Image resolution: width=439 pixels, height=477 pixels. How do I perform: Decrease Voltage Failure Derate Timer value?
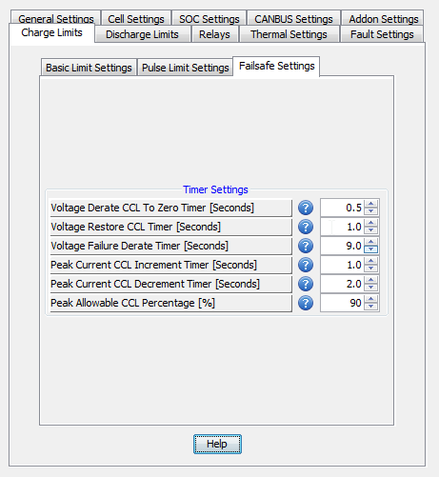[x=370, y=249]
